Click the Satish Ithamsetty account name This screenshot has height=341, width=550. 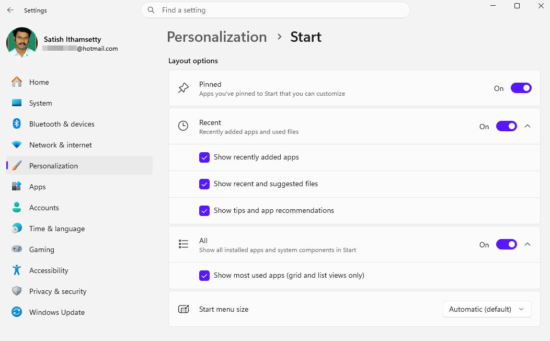click(x=72, y=39)
